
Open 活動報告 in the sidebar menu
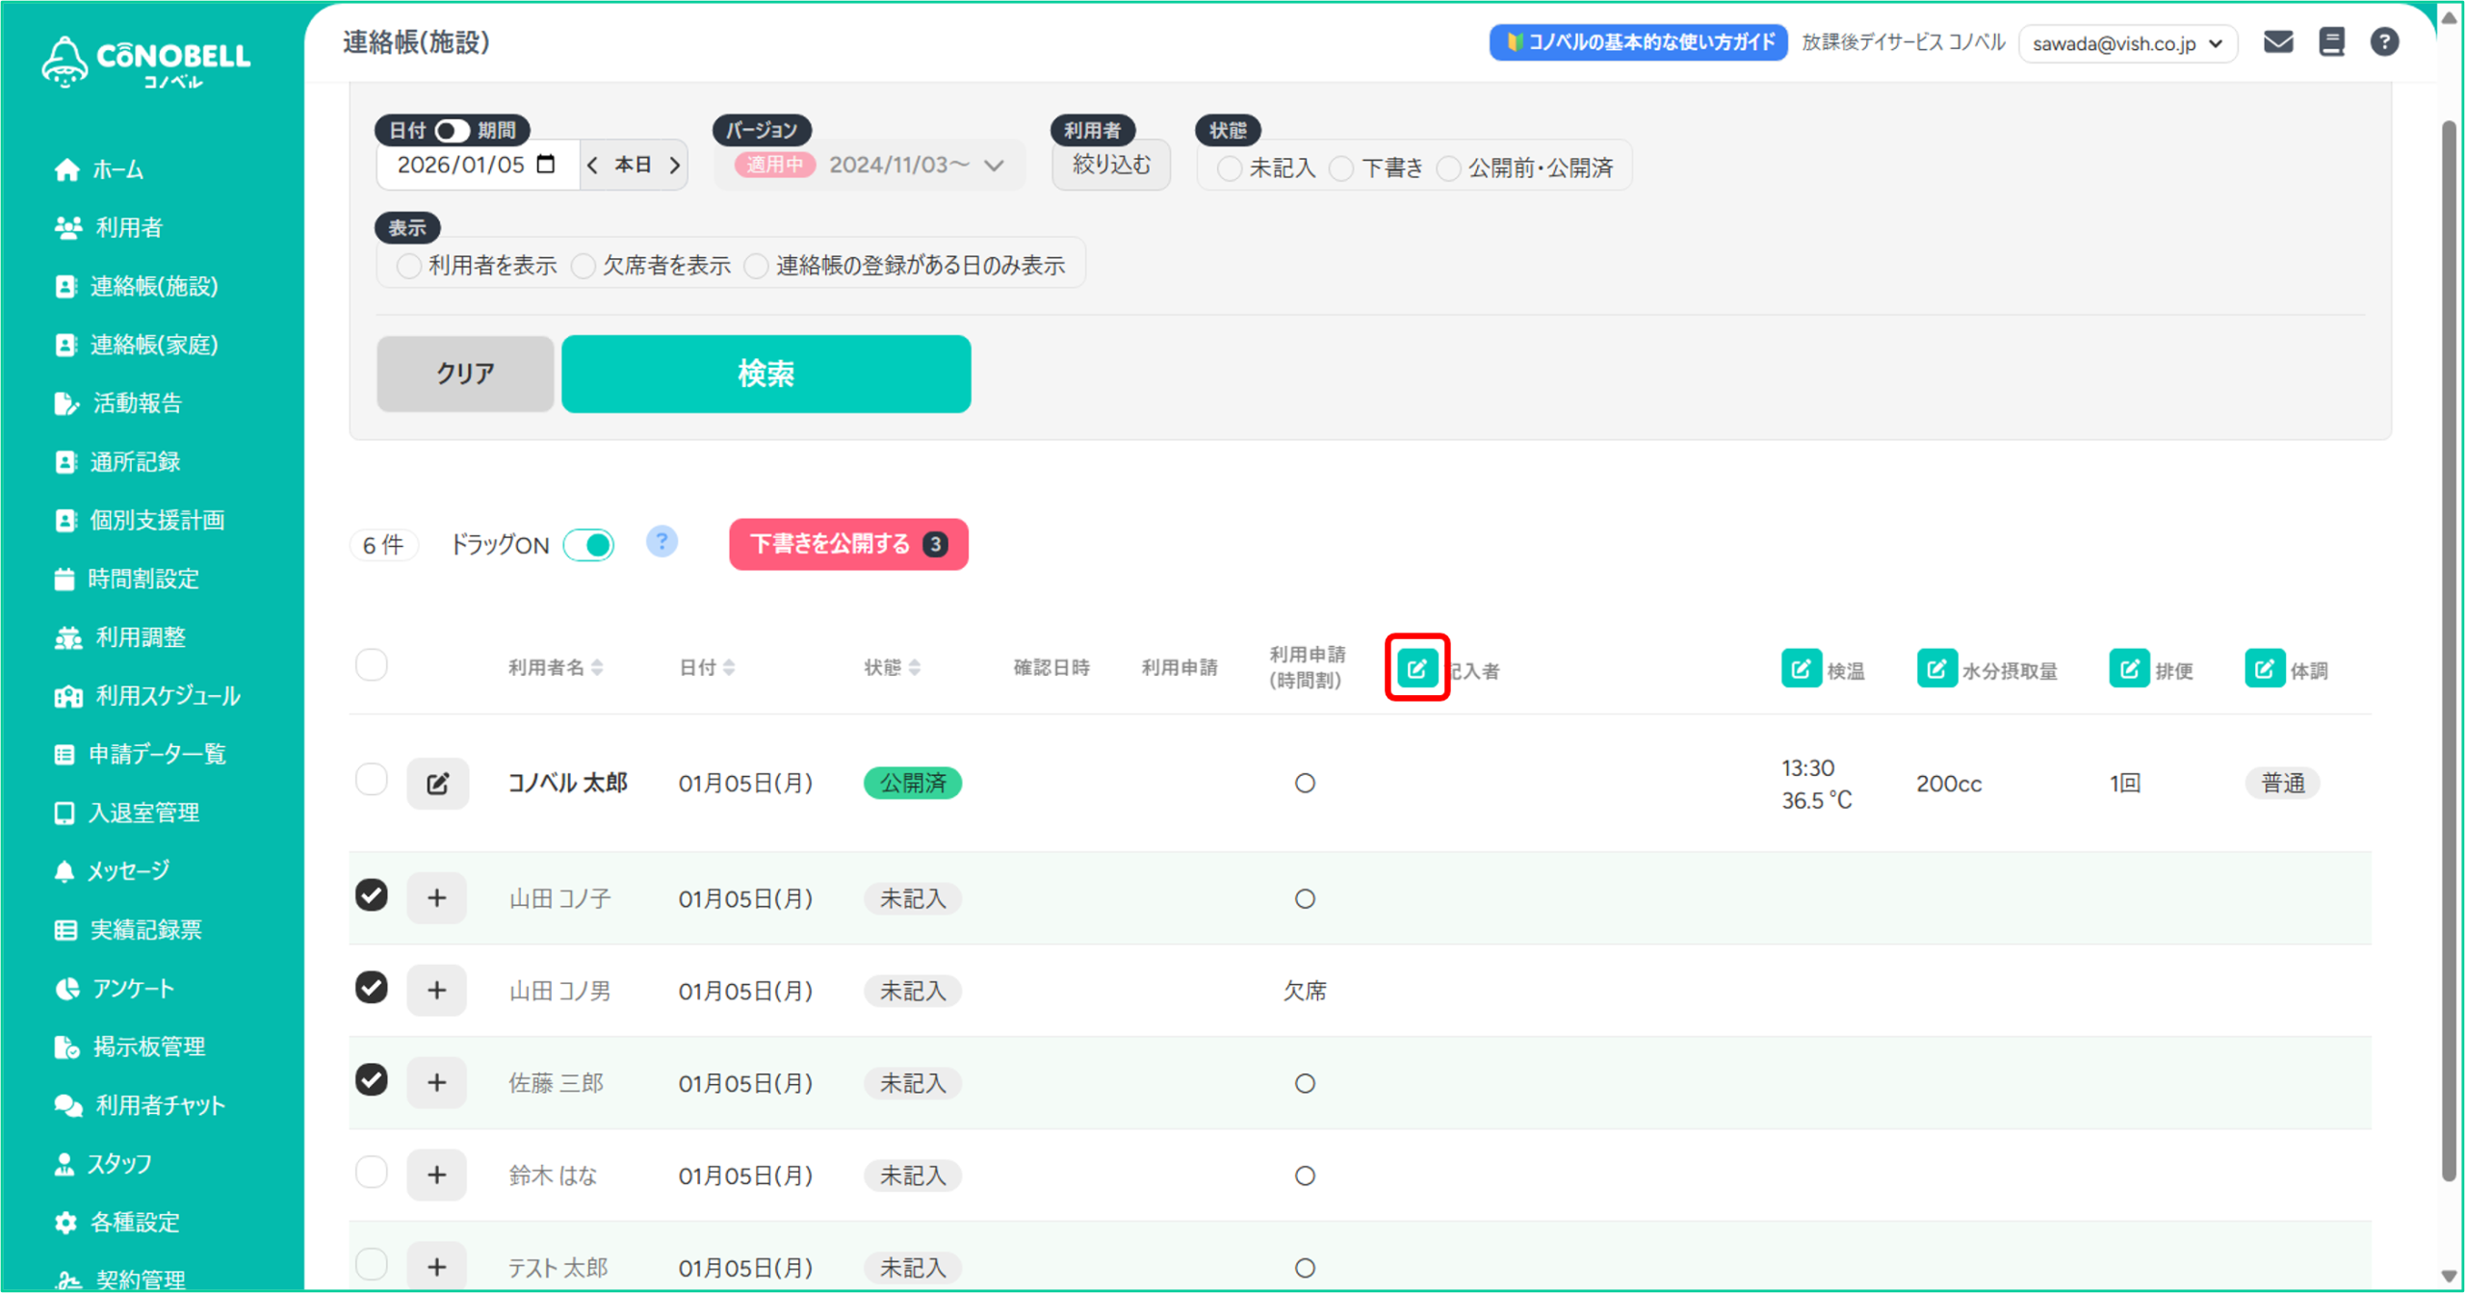coord(138,403)
